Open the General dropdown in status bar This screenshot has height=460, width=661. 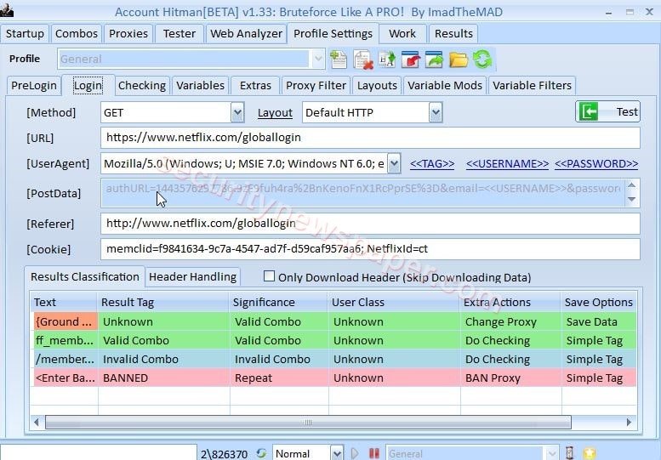pos(553,453)
